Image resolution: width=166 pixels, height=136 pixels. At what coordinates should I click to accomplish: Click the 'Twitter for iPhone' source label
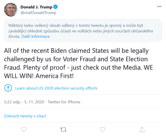[x=64, y=102]
